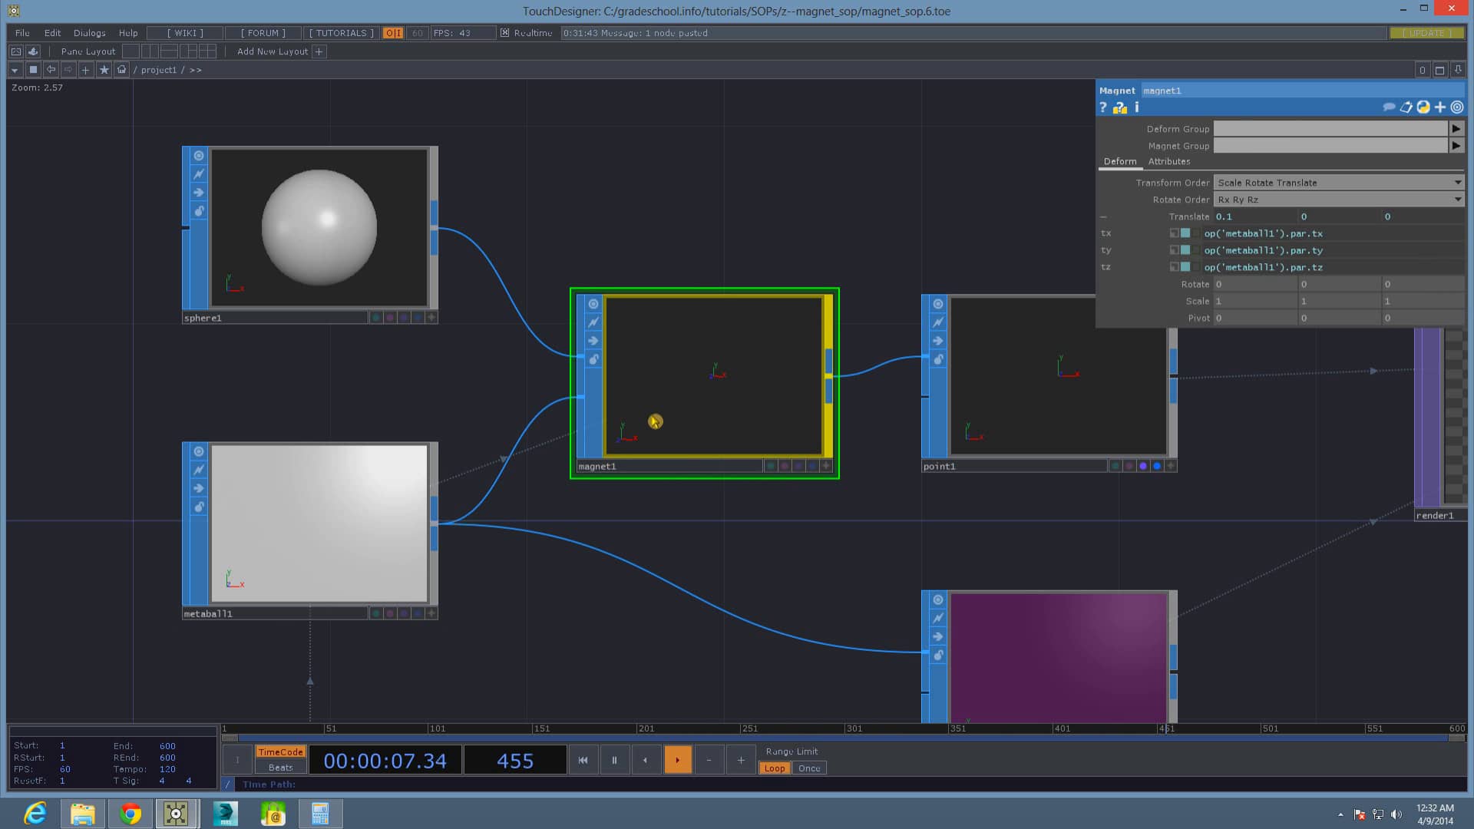
Task: Click the bypass lightning icon on the metaball1 node
Action: tap(198, 468)
